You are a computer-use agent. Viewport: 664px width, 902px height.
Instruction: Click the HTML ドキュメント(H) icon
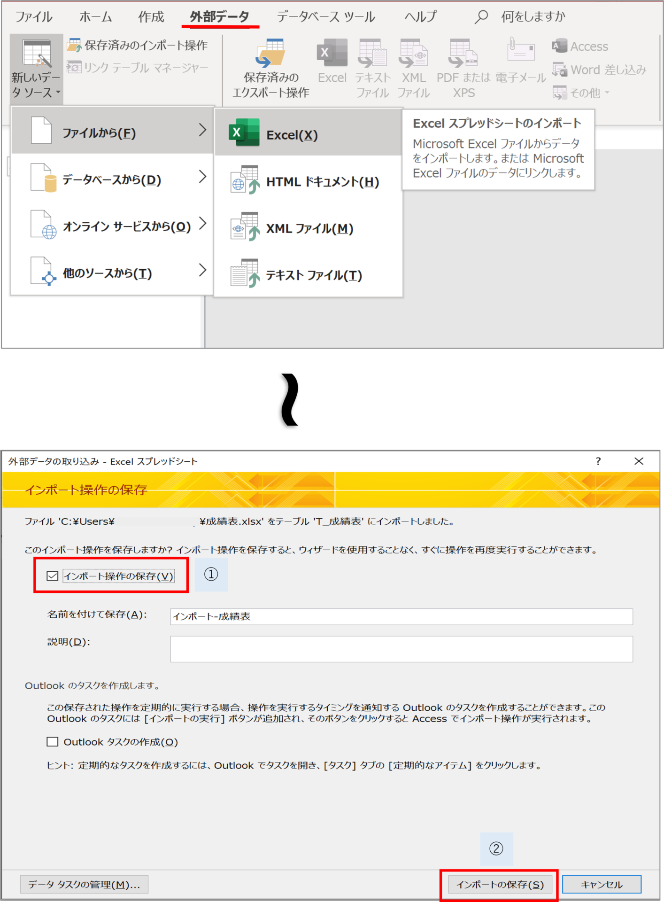click(x=245, y=179)
